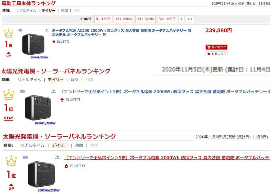Click the BLUETTI shop home icon in first listing
Image resolution: width=272 pixels, height=194 pixels.
tap(54, 42)
